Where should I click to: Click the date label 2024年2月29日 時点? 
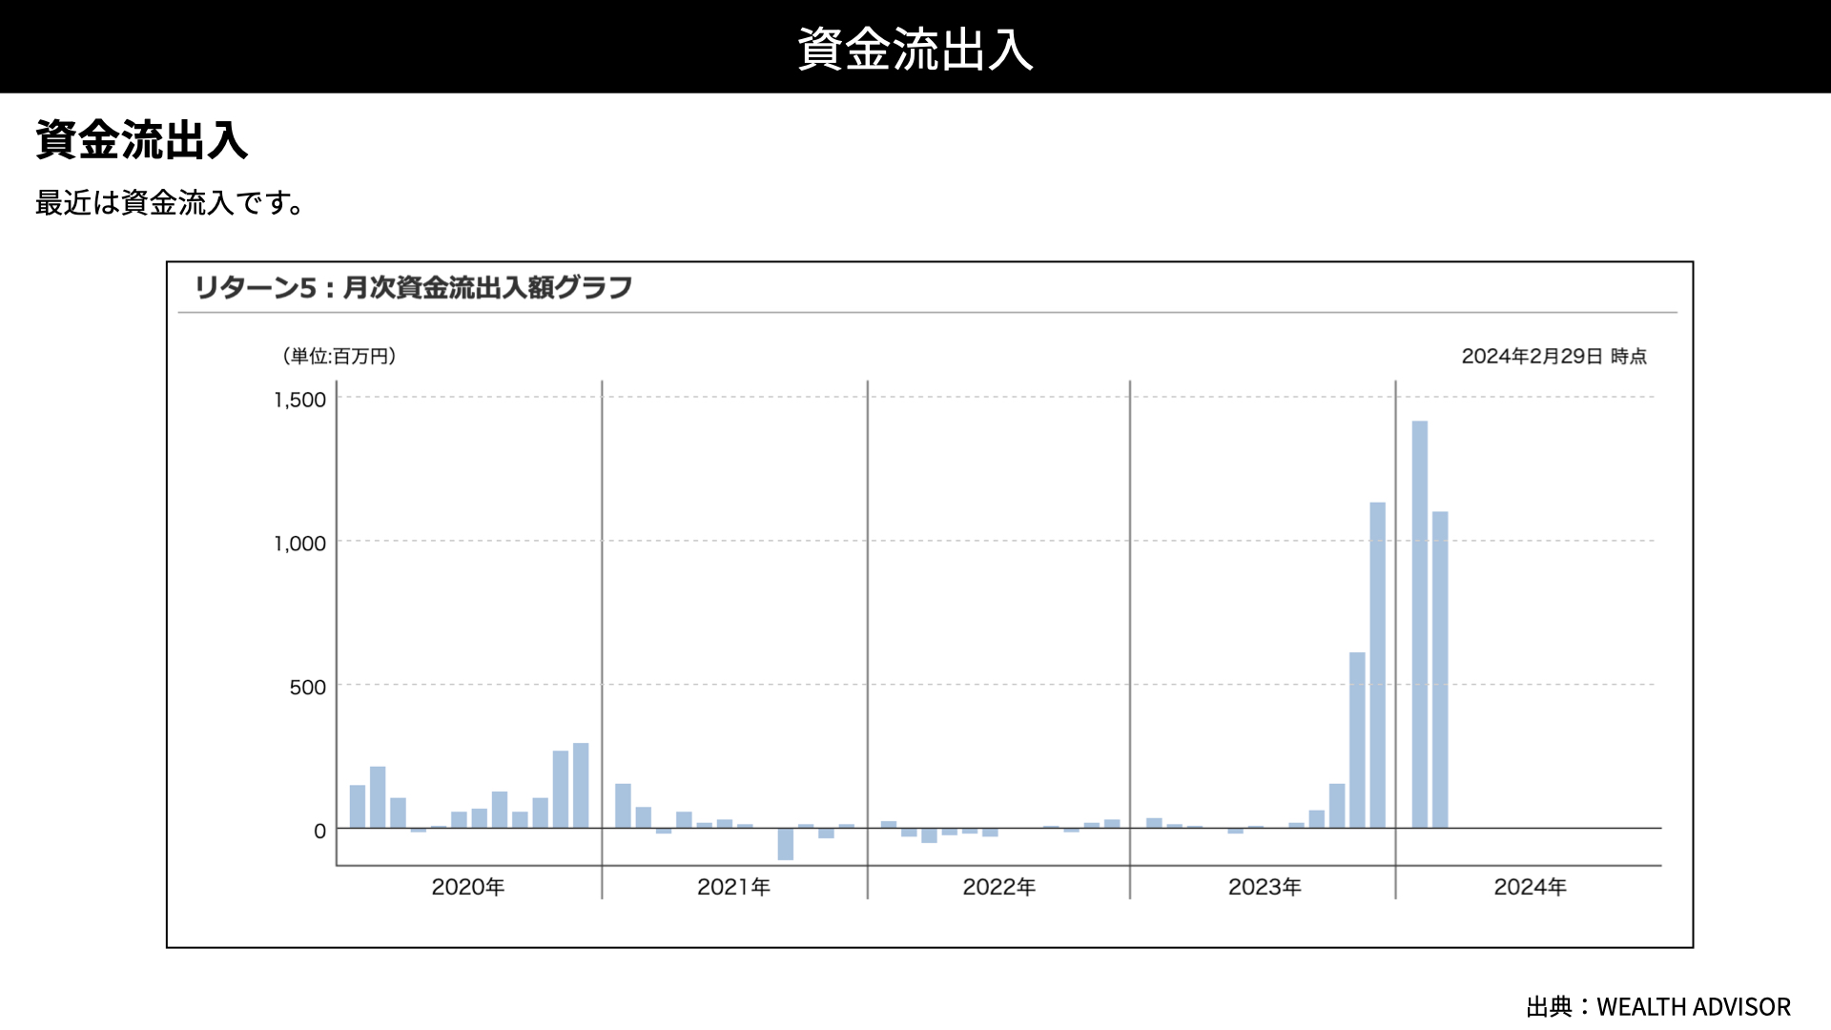coord(1554,356)
